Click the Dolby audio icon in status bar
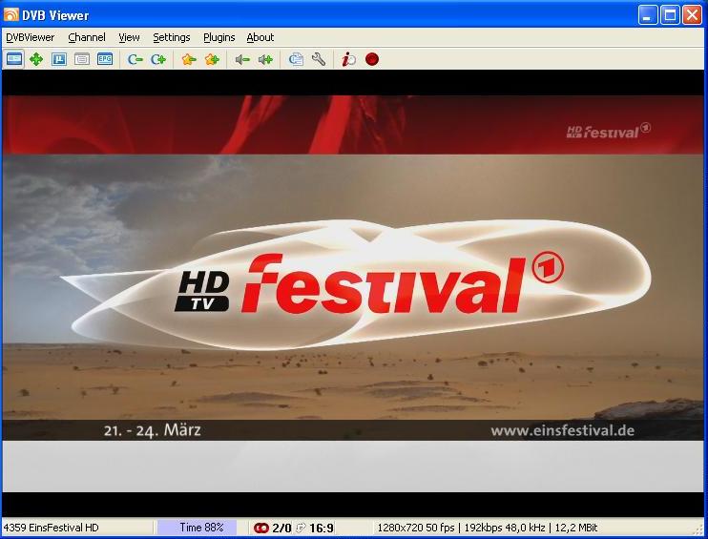The image size is (708, 539). click(x=261, y=528)
